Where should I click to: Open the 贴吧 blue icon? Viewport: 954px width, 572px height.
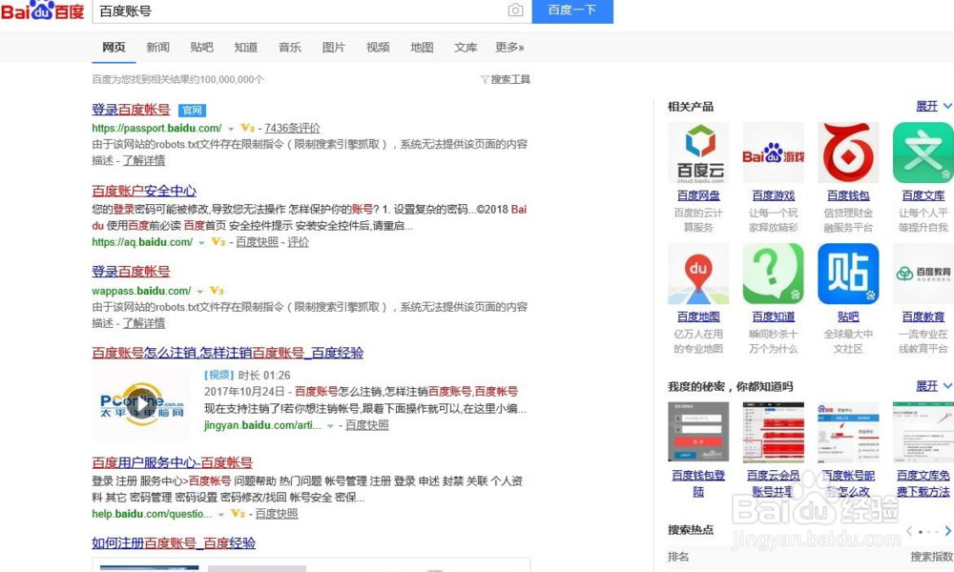click(848, 274)
